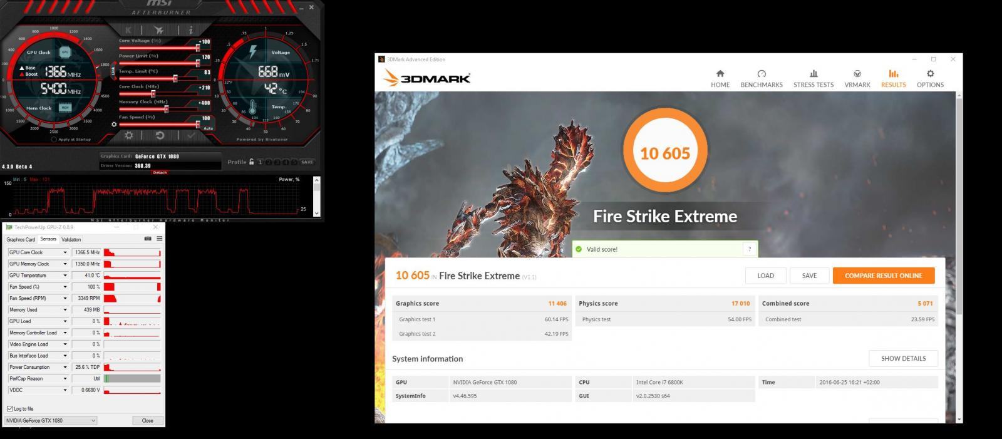Open the 3DMark BENCHMARKS section
The width and height of the screenshot is (1002, 439).
click(x=762, y=79)
